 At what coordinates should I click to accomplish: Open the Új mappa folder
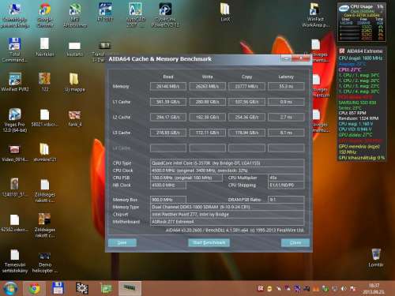[x=74, y=82]
